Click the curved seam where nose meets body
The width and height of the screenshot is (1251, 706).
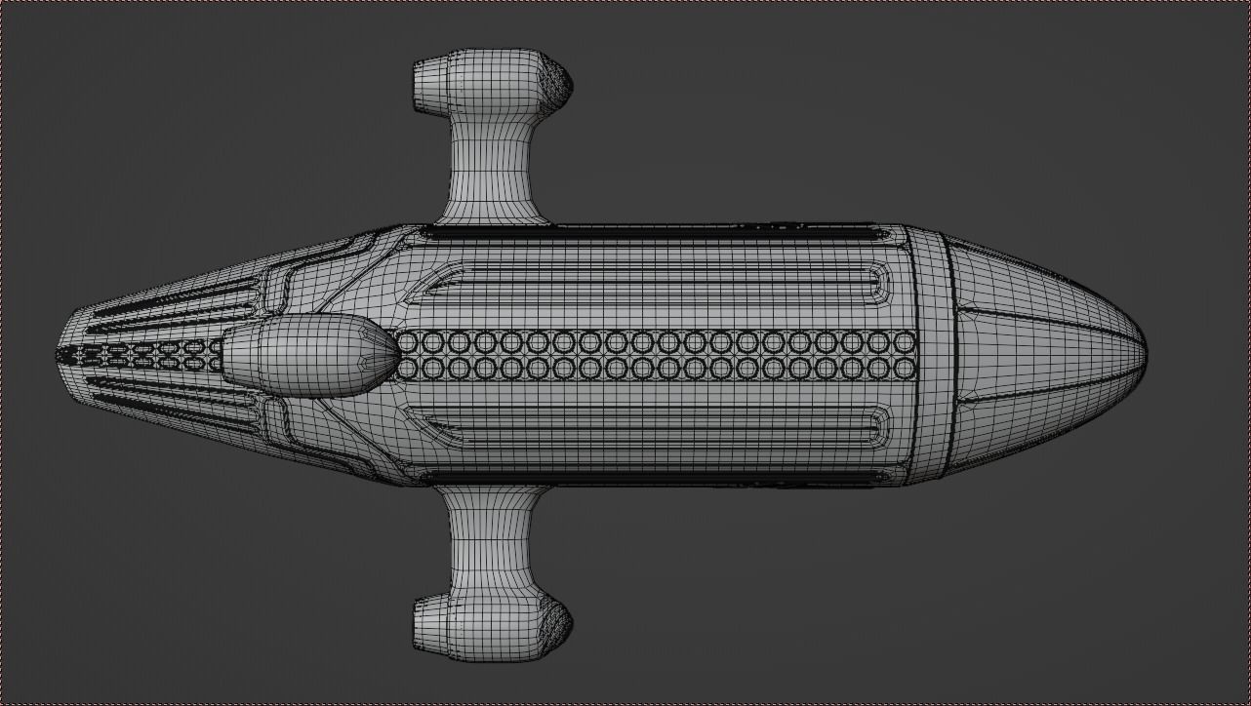tap(951, 353)
